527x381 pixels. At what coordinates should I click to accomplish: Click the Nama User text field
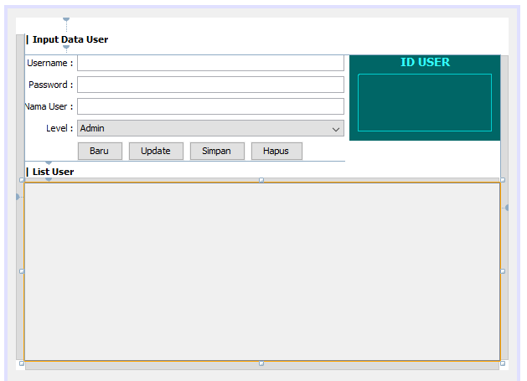click(x=210, y=106)
